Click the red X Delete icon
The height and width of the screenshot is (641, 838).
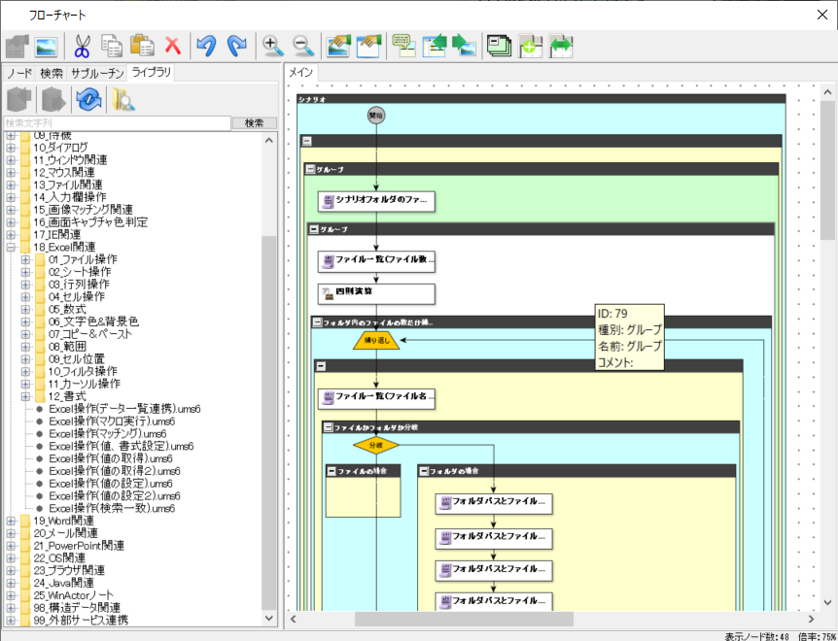[173, 46]
